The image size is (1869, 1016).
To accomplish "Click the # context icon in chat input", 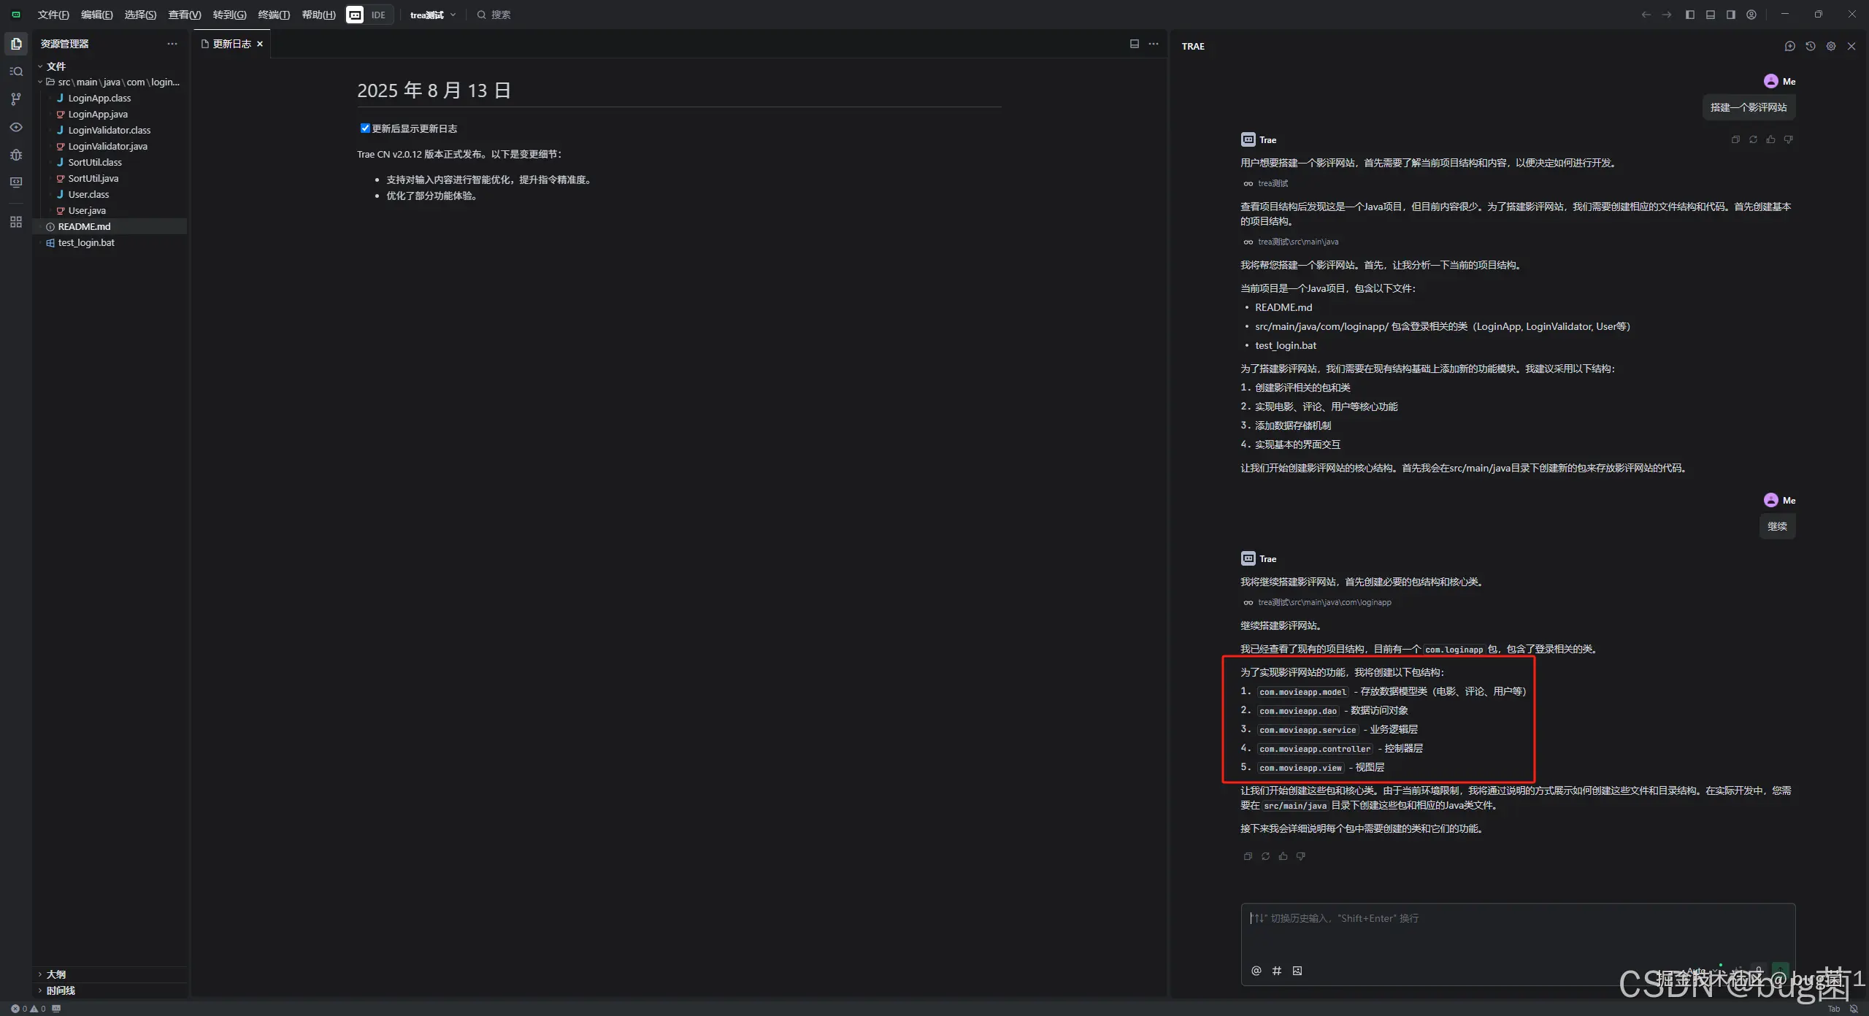I will click(x=1276, y=971).
